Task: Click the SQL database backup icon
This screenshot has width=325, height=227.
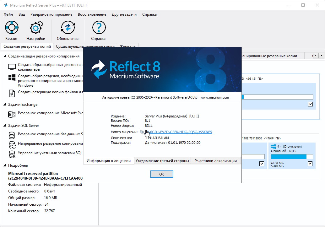Action: point(12,135)
